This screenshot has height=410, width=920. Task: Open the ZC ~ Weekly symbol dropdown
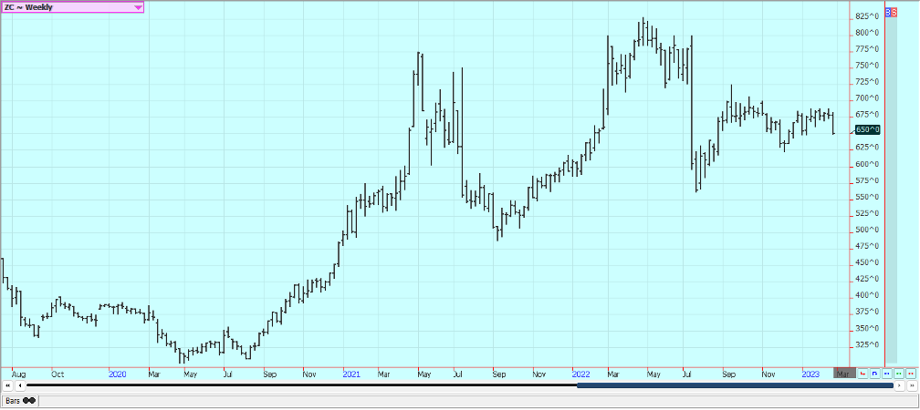[72, 7]
